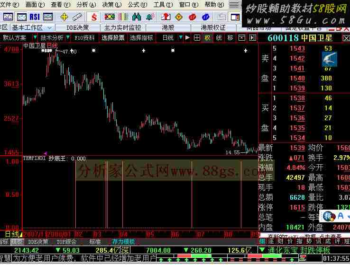Open the 决策(L) menu
This screenshot has height=265, width=350.
pos(112,5)
